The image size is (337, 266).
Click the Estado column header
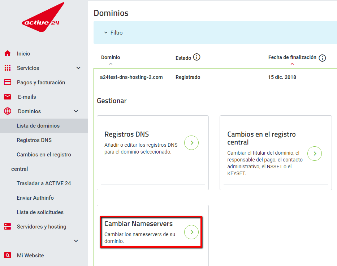[x=183, y=58]
